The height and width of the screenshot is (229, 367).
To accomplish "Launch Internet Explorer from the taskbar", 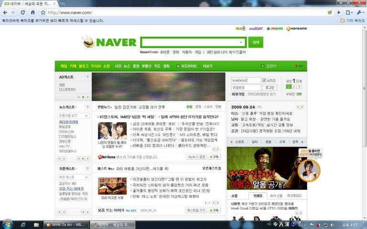I will pyautogui.click(x=23, y=225).
